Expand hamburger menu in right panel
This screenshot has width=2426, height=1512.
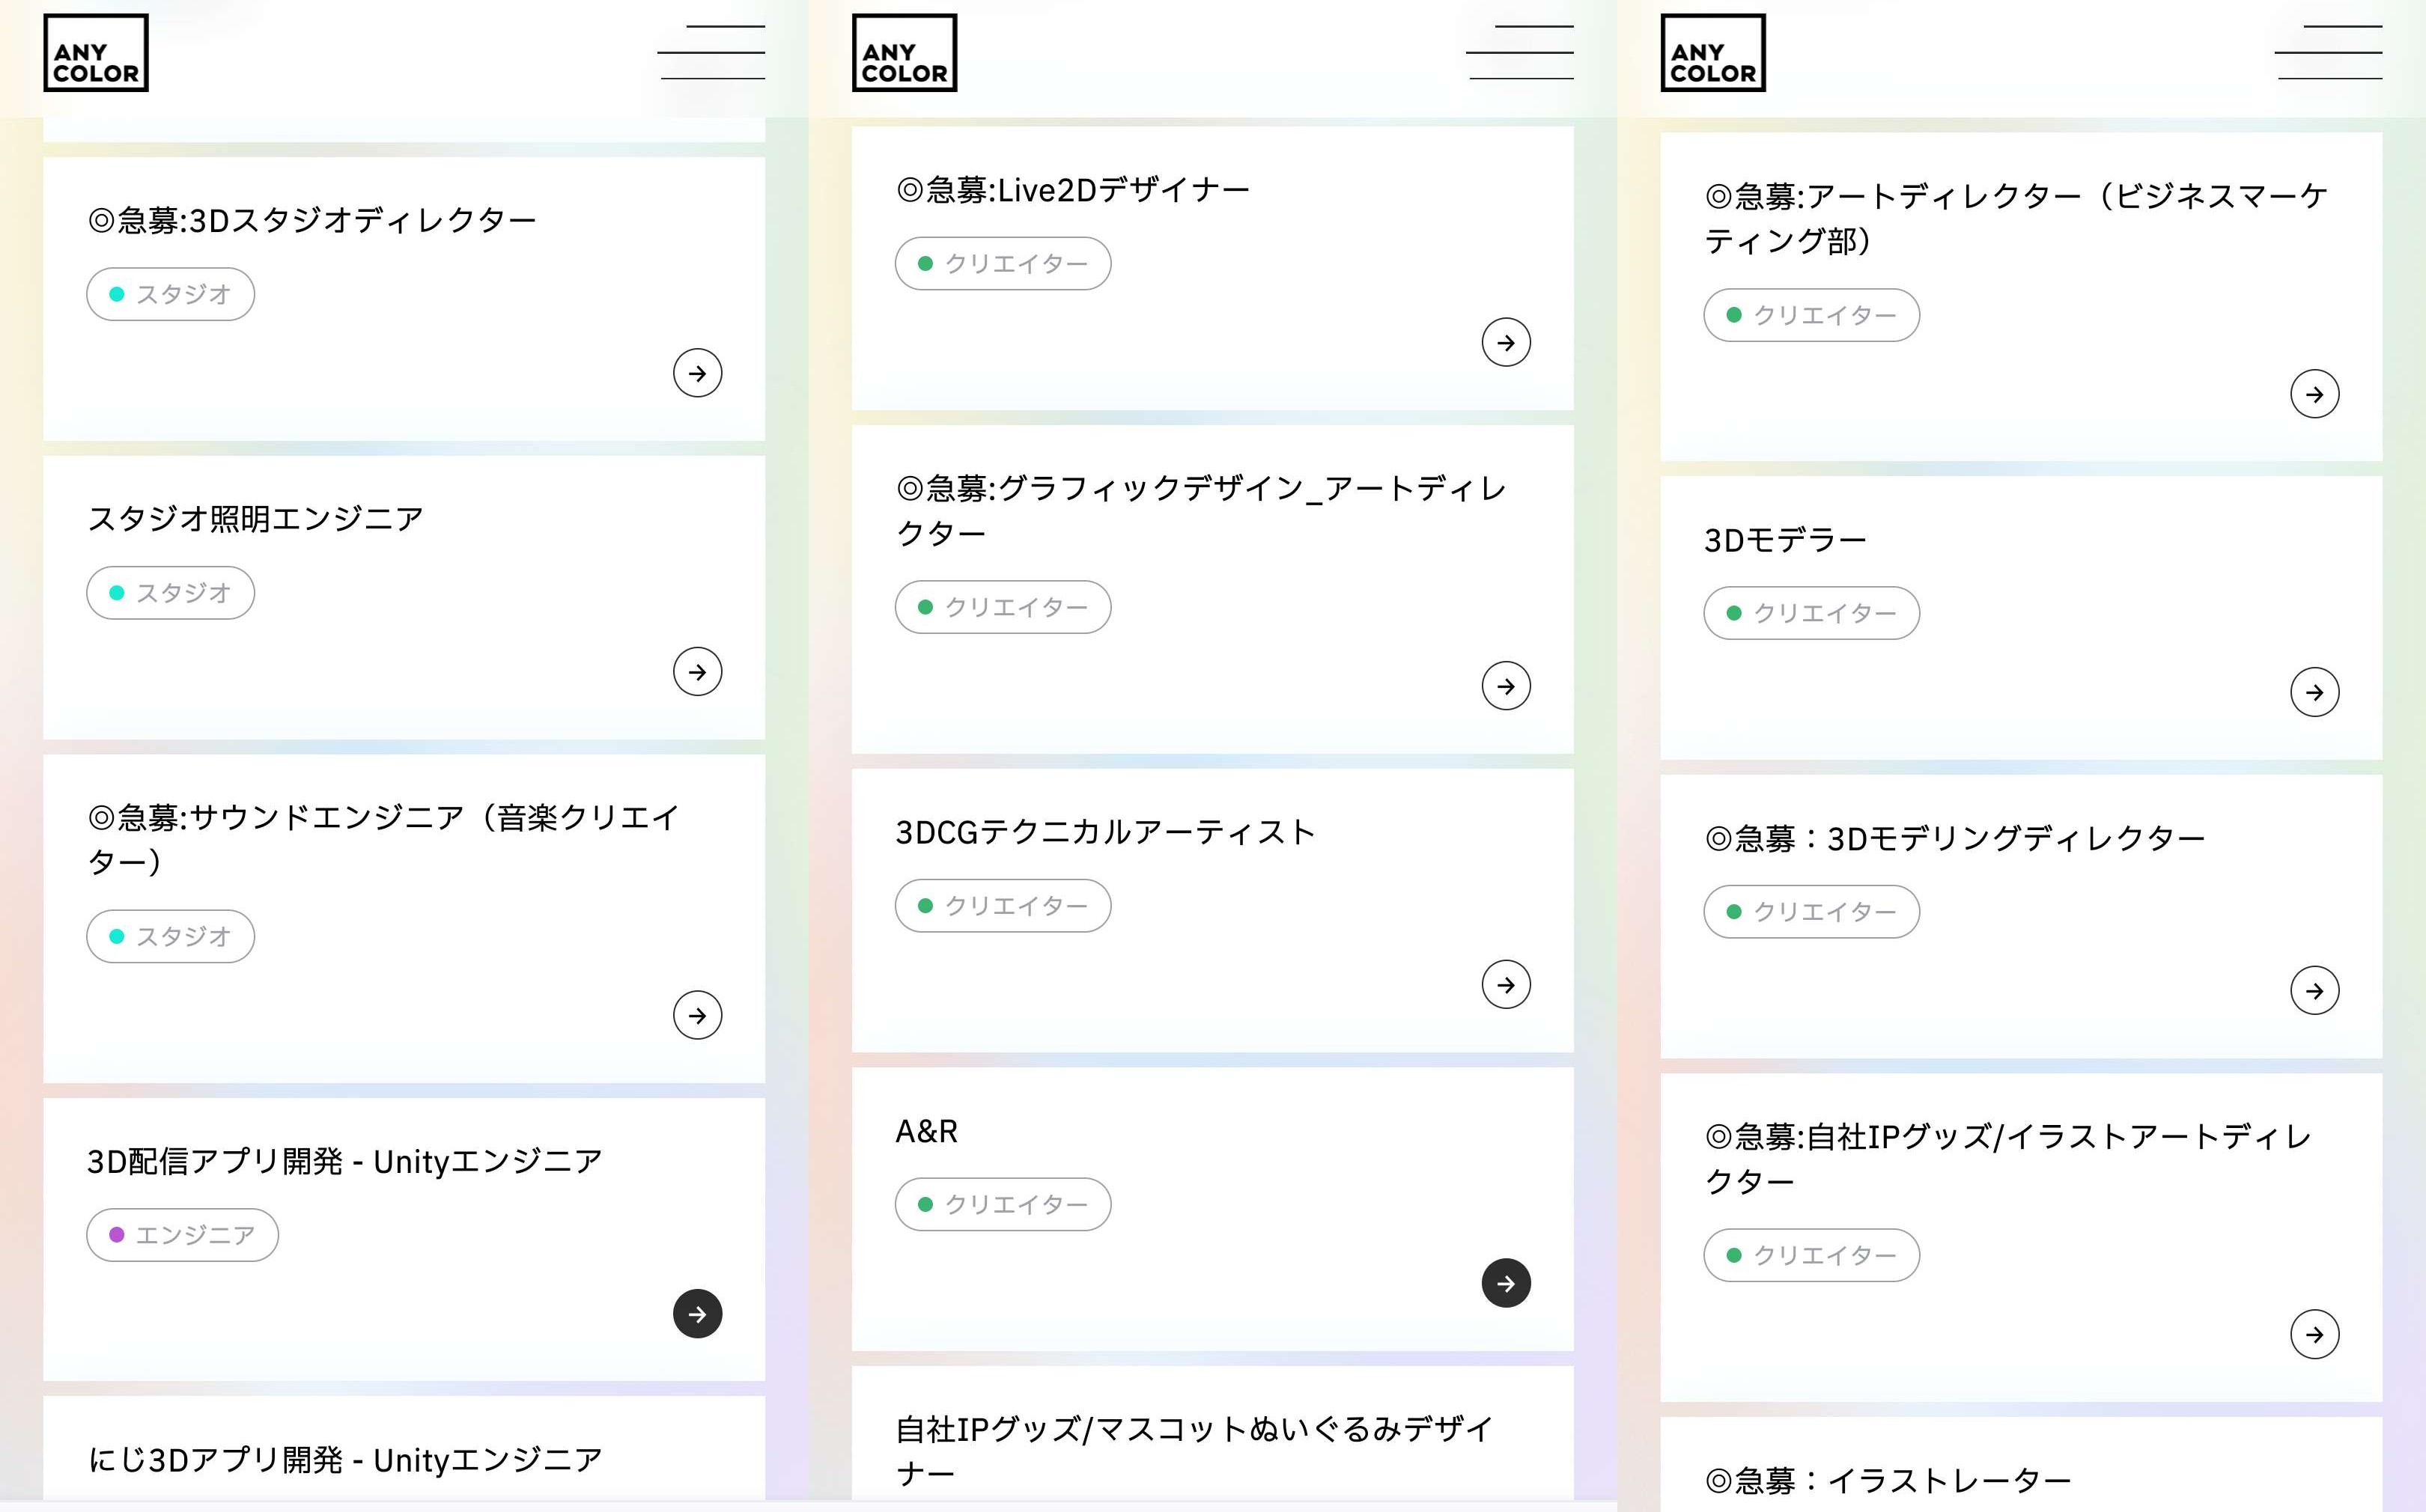(x=2328, y=53)
